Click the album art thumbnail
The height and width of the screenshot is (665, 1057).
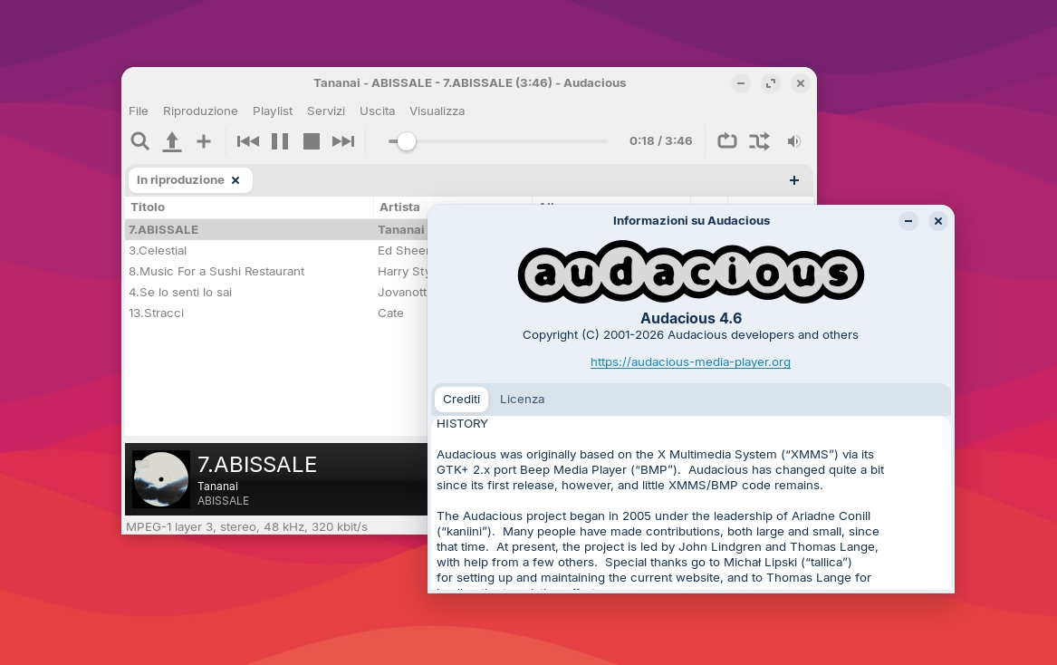[x=161, y=479]
